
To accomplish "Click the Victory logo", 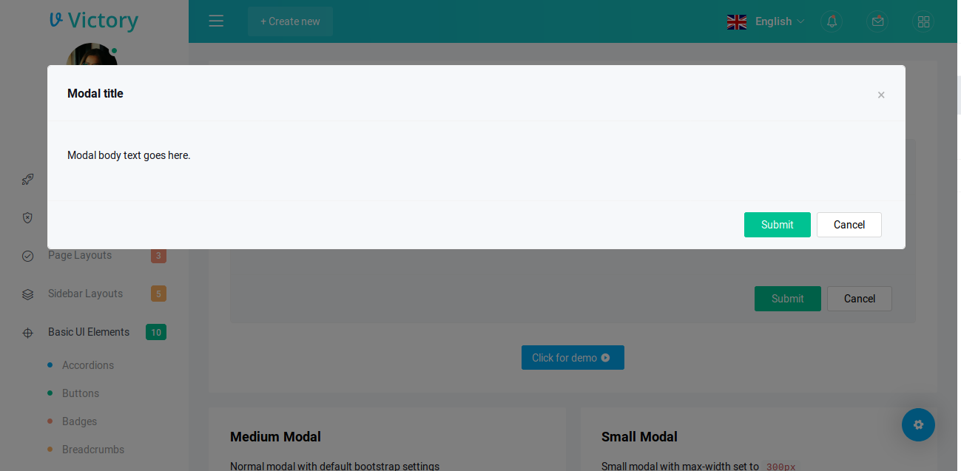I will (94, 21).
